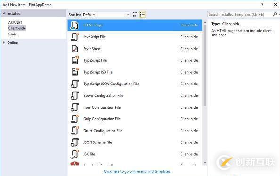Click Client-side type in Style Sheet row
The width and height of the screenshot is (280, 176).
point(189,49)
